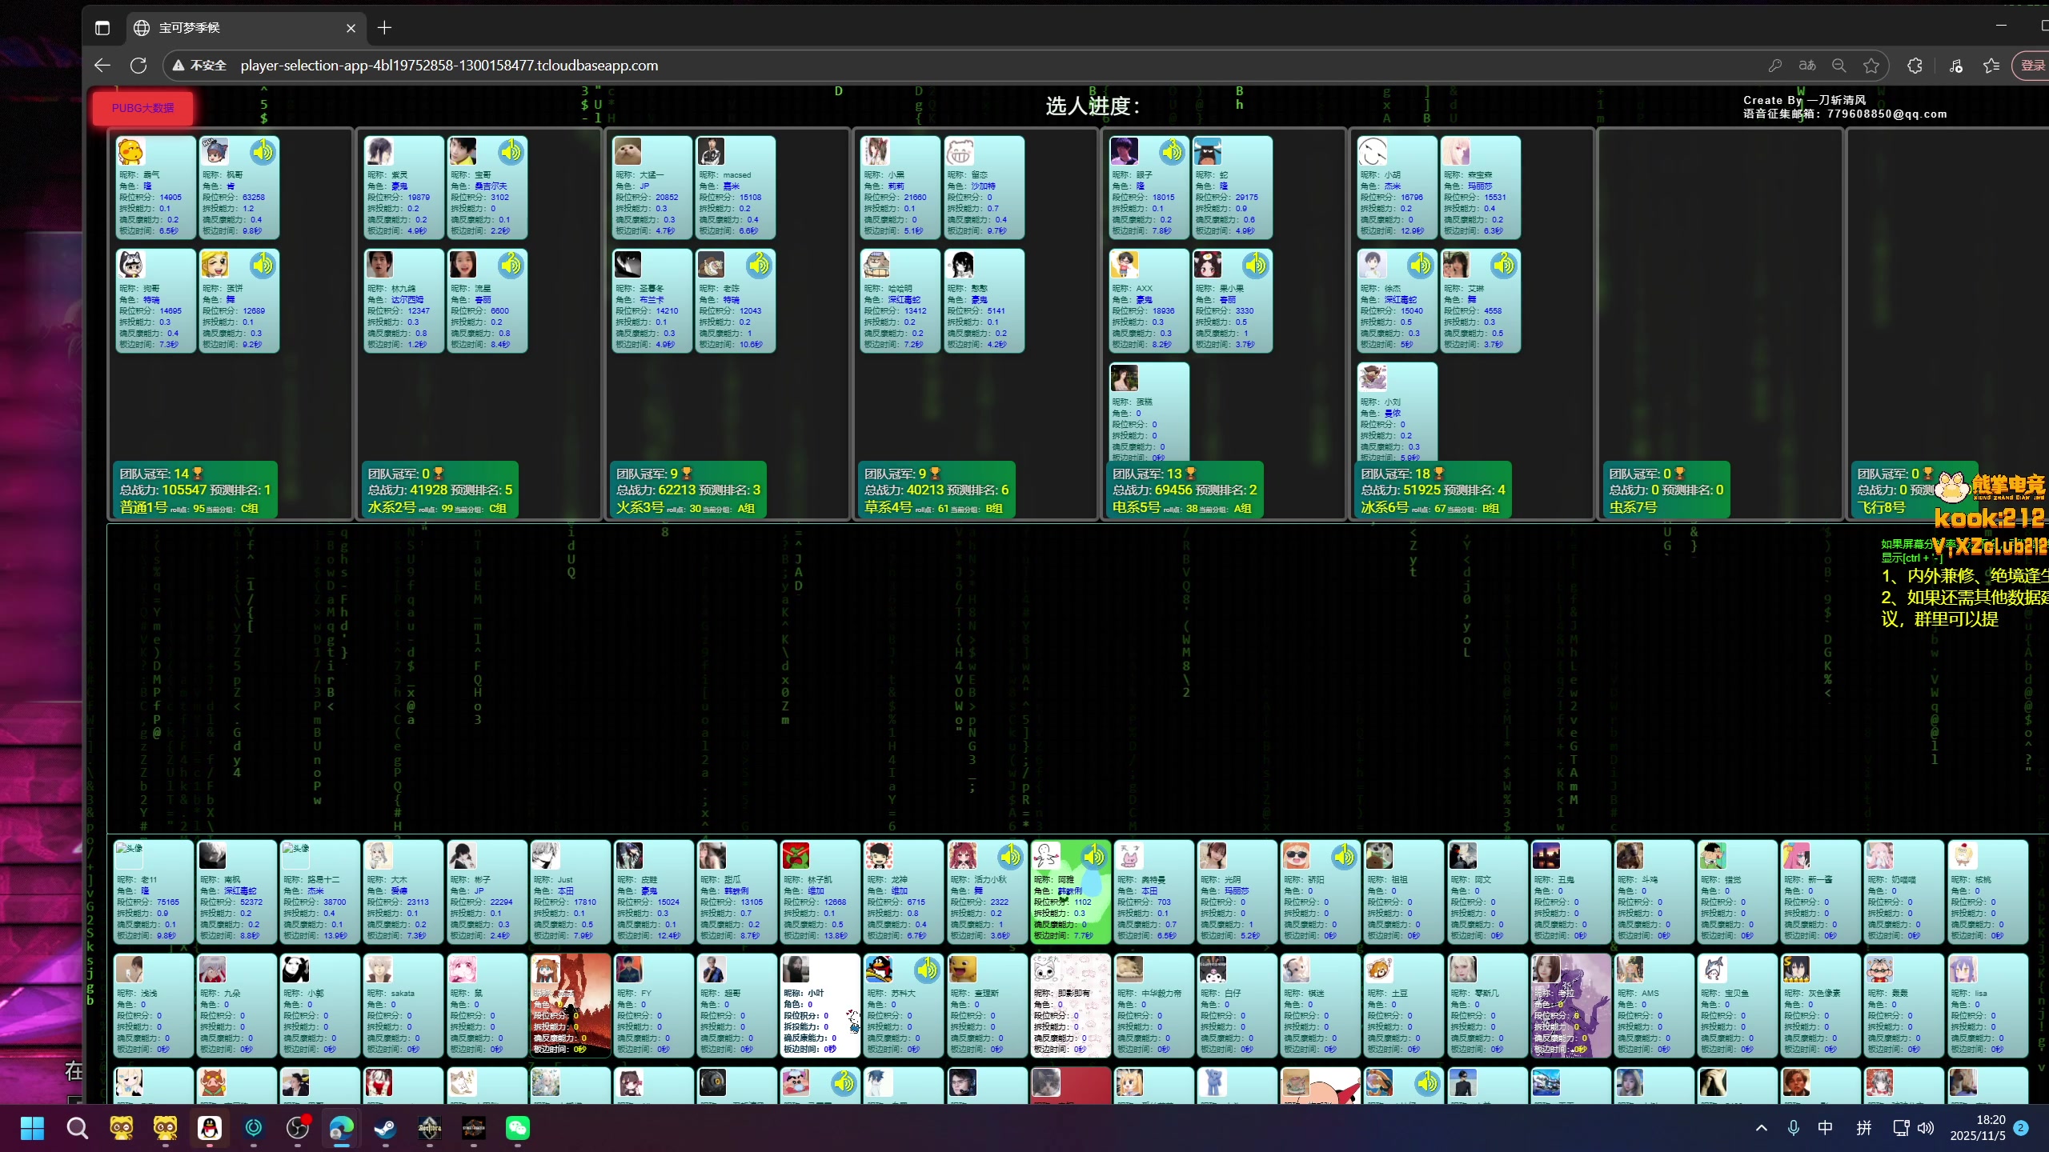The width and height of the screenshot is (2049, 1152).
Task: Click the red PUBG大数据 button
Action: (142, 108)
